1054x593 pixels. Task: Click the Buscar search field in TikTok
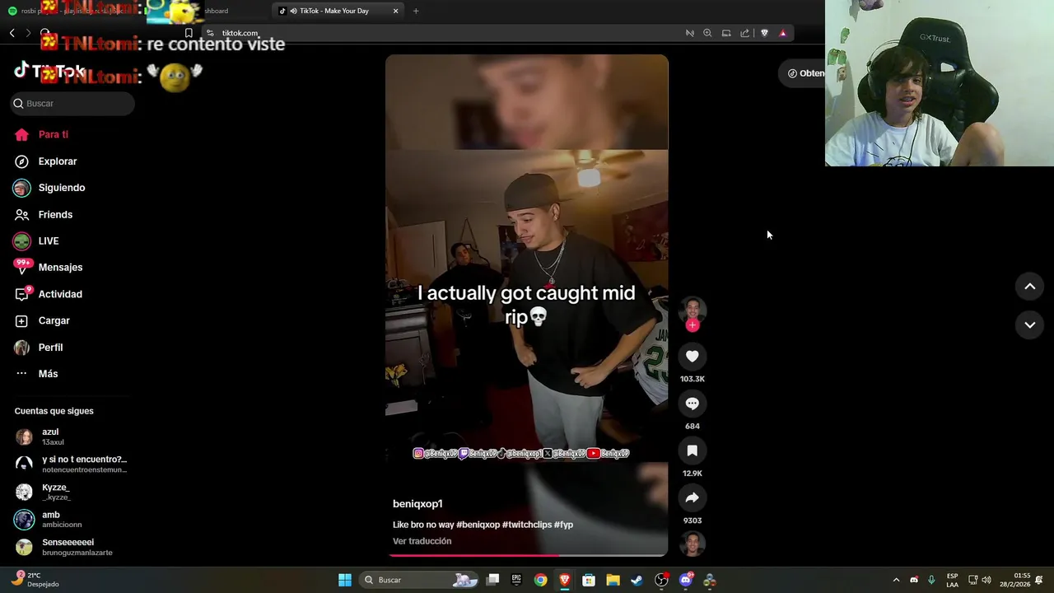pyautogui.click(x=72, y=103)
